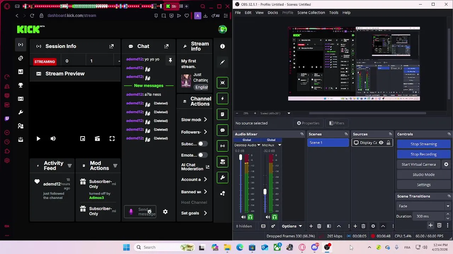
Task: Edit stream info with the pencil icon
Action: click(x=223, y=62)
